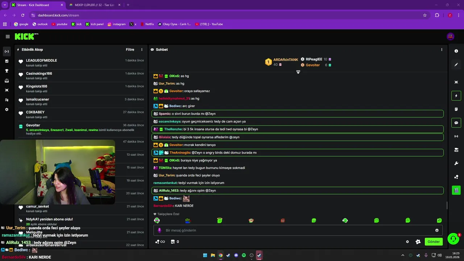Click the broadcast signal icon in the right sidebar
Image resolution: width=464 pixels, height=261 pixels.
click(x=456, y=136)
